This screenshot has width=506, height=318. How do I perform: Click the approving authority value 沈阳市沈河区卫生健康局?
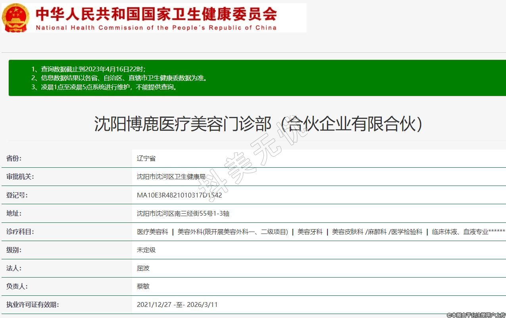[171, 176]
